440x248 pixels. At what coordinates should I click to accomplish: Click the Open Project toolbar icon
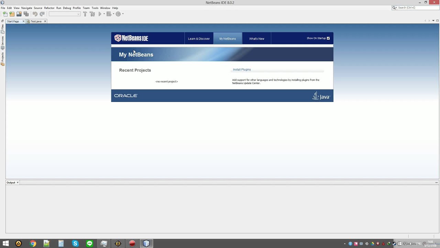coord(19,14)
